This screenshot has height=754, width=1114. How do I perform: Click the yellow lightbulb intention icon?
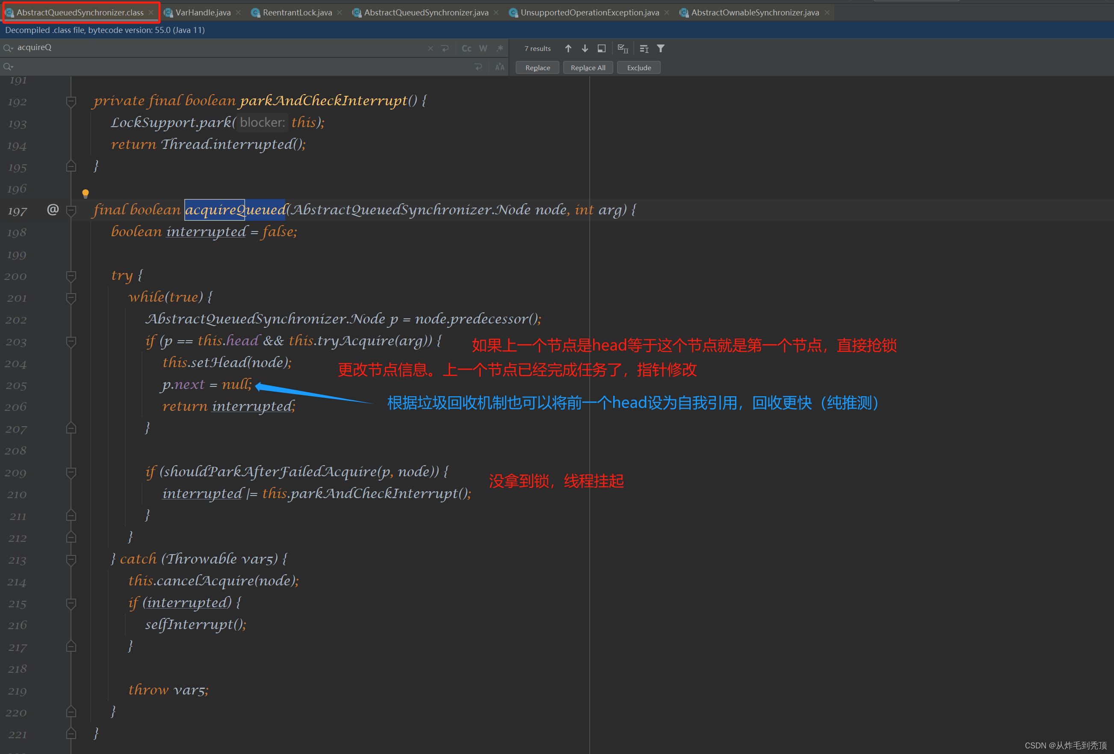pyautogui.click(x=86, y=193)
